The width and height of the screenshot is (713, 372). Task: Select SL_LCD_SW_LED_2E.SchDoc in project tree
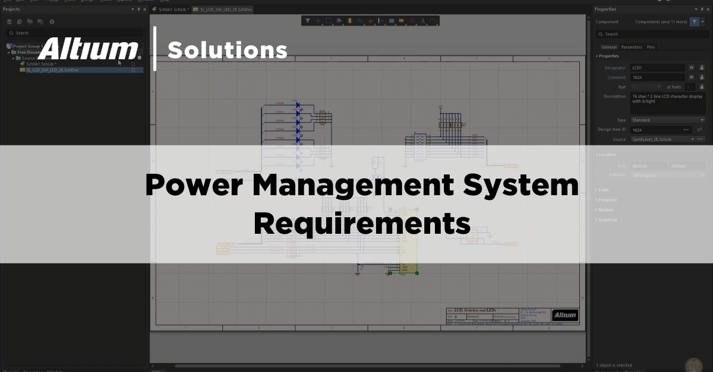click(52, 70)
